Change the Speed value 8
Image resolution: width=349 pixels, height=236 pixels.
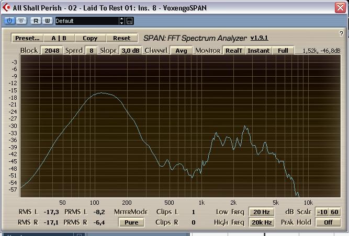(x=92, y=51)
